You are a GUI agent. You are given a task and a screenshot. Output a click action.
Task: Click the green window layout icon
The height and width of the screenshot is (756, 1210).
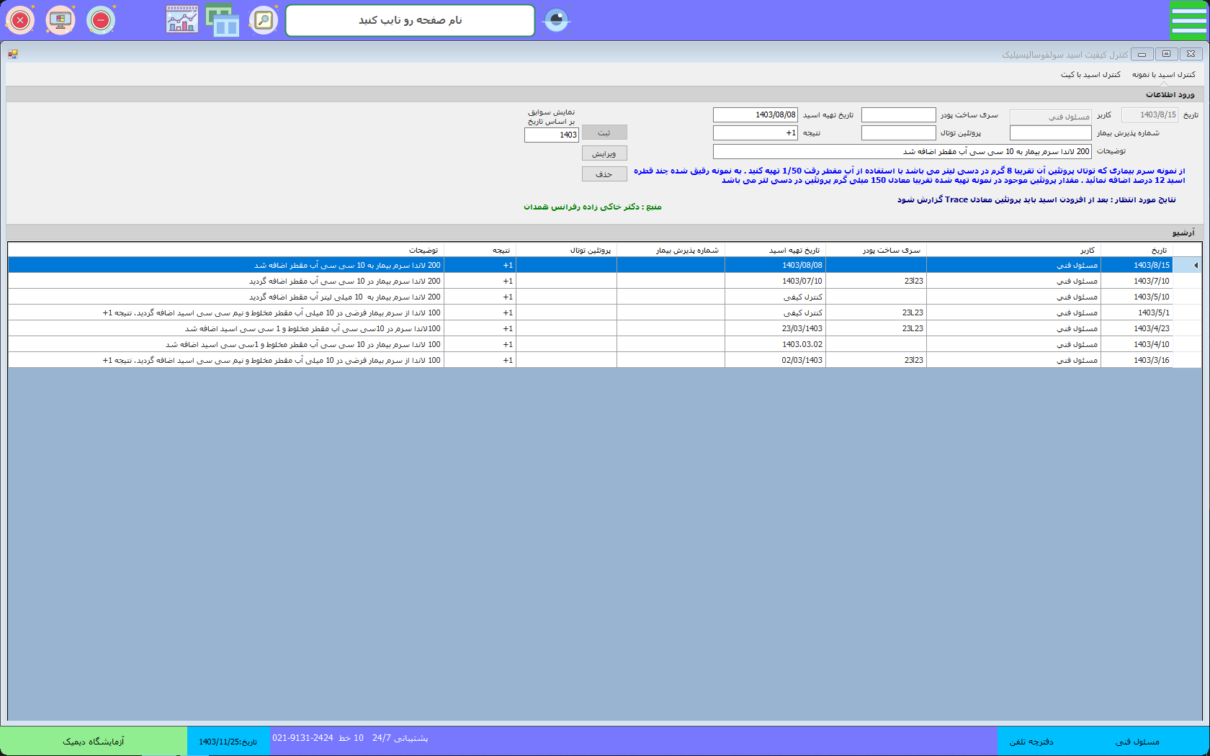click(223, 20)
